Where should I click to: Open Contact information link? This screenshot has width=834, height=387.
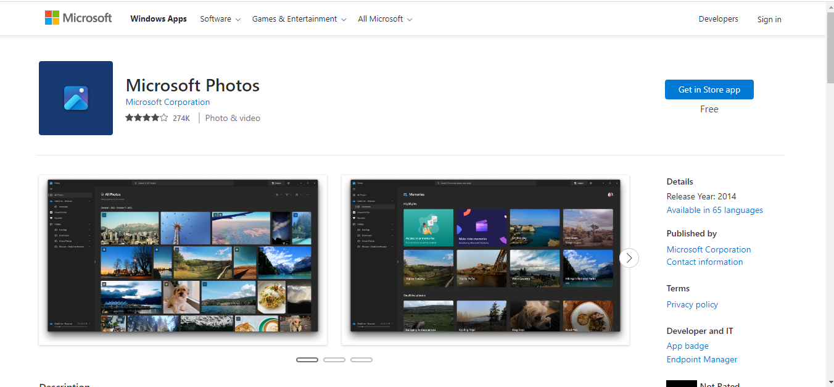pyautogui.click(x=704, y=262)
